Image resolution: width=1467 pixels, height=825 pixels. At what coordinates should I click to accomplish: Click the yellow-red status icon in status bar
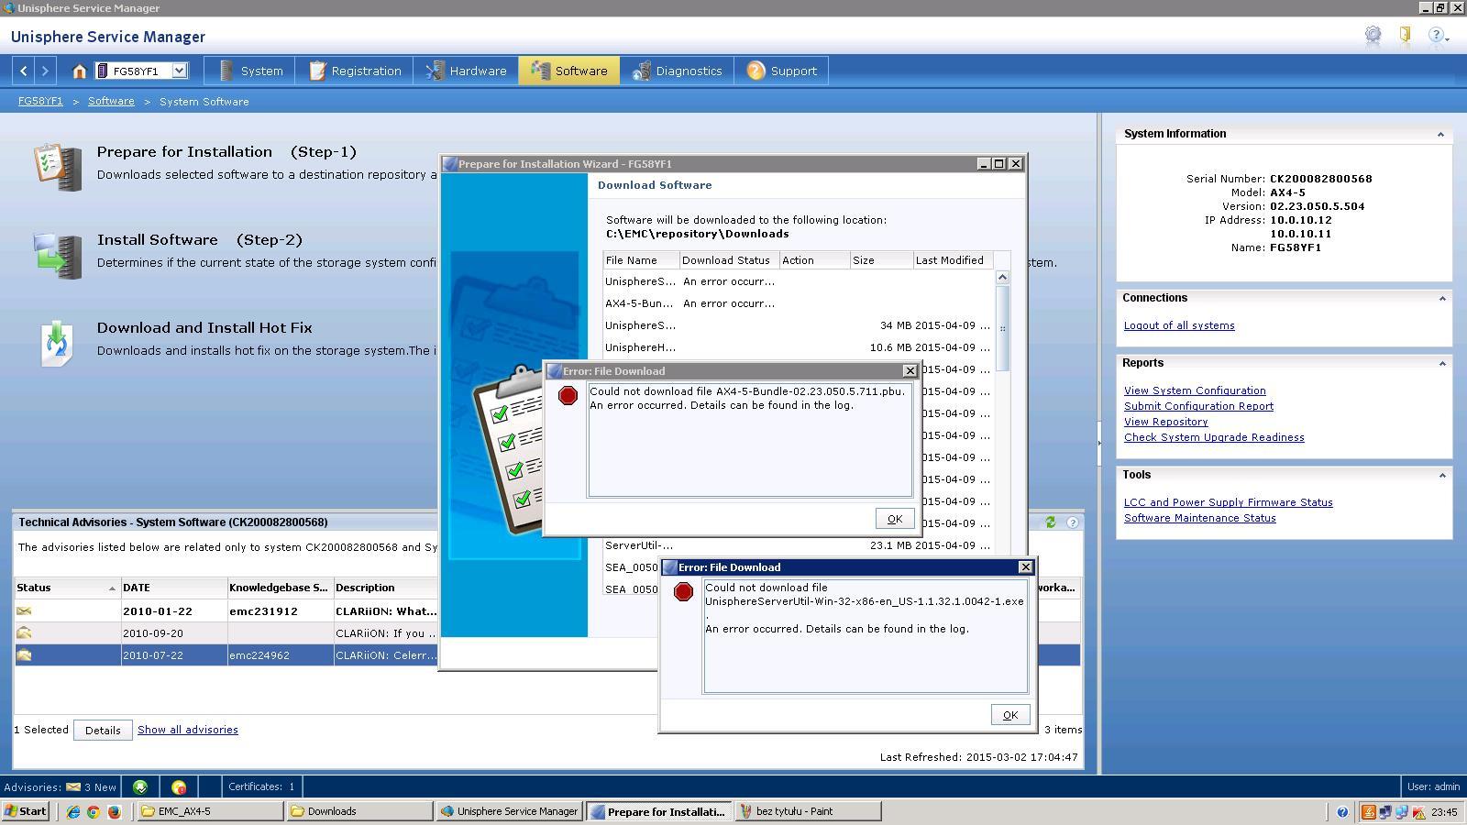(x=179, y=786)
